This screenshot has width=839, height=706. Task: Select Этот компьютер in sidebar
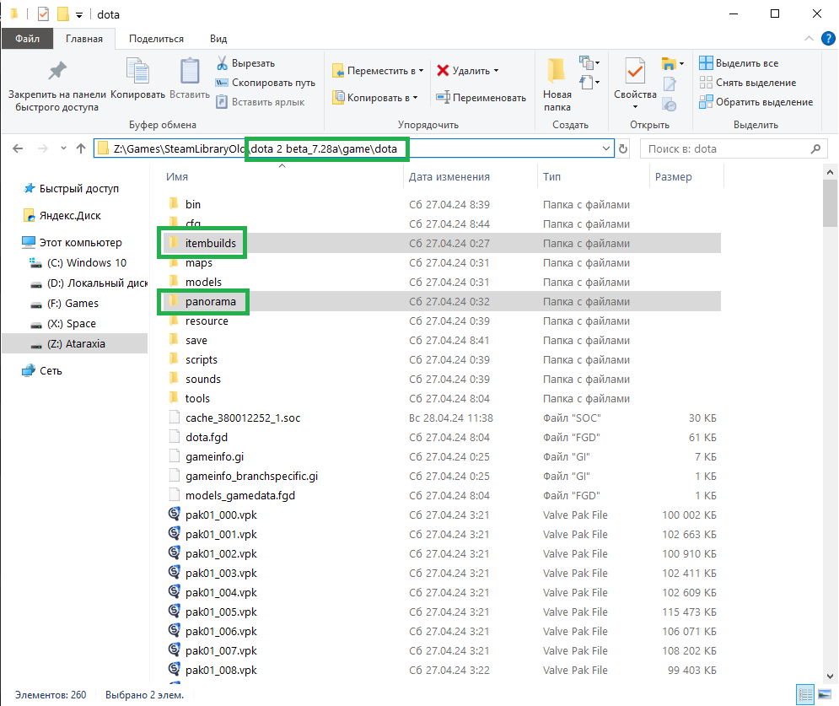coord(73,242)
